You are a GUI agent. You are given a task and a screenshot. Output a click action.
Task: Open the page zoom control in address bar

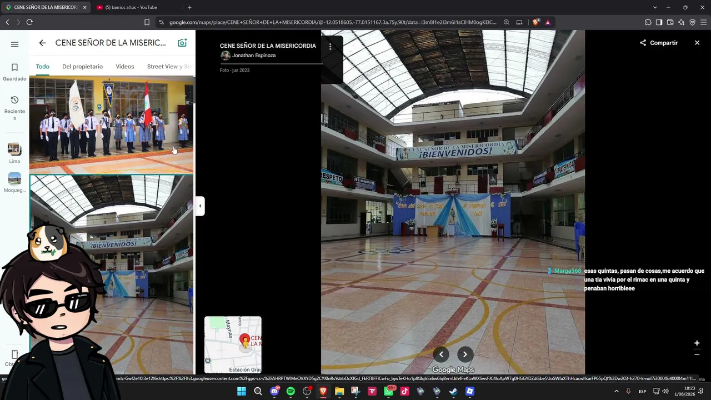(x=507, y=22)
